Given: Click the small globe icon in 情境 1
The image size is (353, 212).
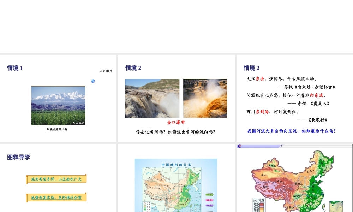Looking at the screenshot, I should tap(93, 81).
